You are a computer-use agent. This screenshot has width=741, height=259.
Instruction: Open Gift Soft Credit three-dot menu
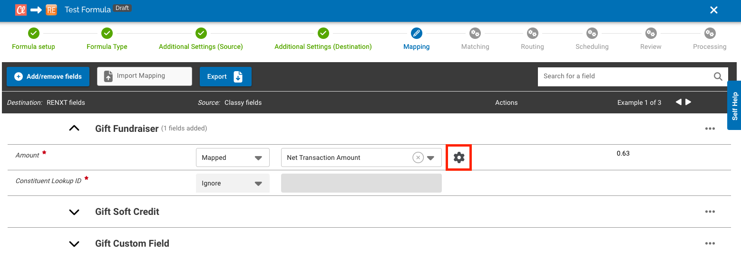pos(710,212)
